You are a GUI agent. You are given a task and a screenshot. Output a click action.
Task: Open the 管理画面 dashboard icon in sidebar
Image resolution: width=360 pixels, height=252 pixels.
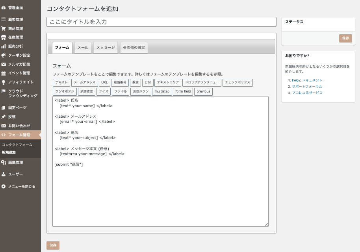pos(4,7)
